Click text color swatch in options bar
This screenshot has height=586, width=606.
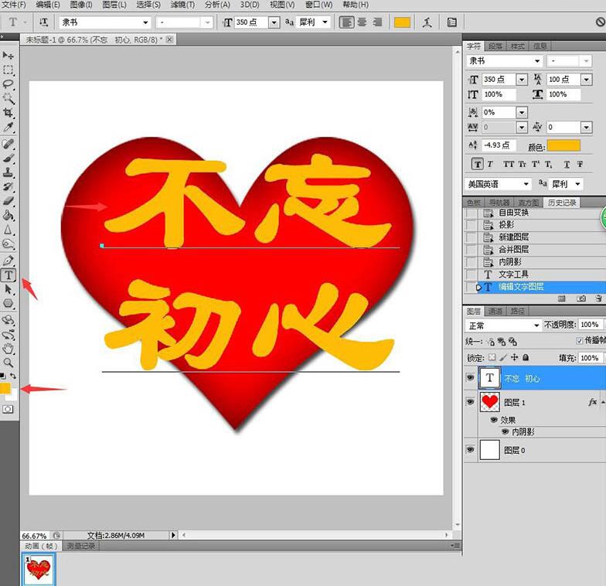402,22
